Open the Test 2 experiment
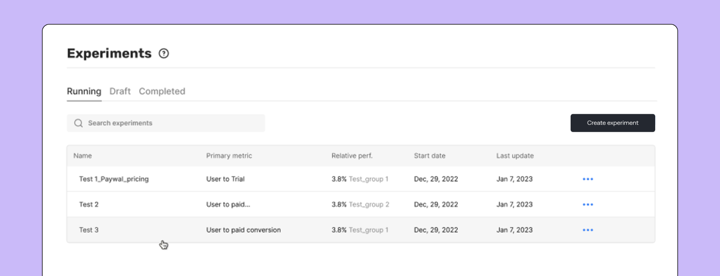The height and width of the screenshot is (276, 720). pos(89,205)
